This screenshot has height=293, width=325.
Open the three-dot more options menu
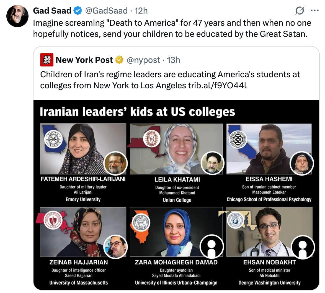(314, 11)
